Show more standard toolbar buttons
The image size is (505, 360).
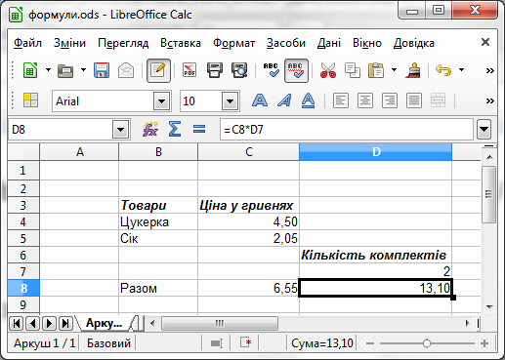[x=490, y=70]
